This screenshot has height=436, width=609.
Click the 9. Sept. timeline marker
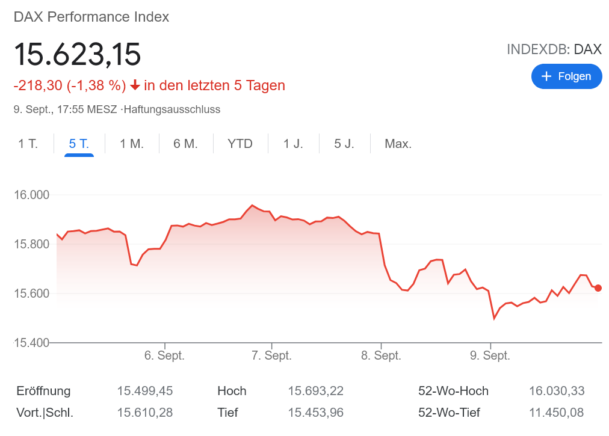490,355
